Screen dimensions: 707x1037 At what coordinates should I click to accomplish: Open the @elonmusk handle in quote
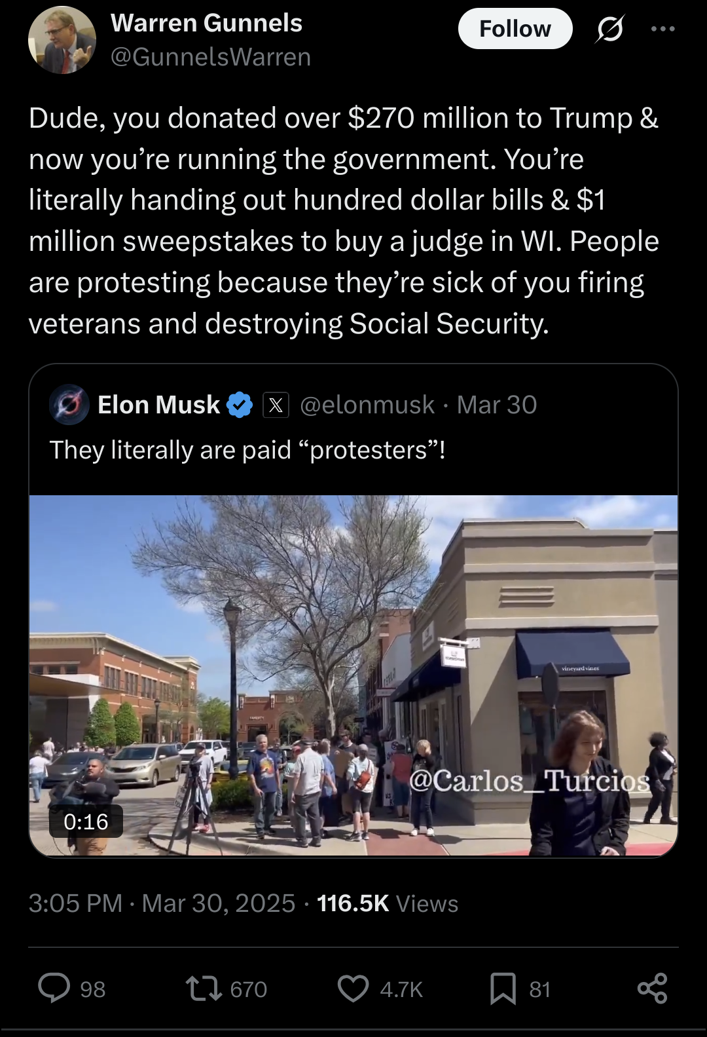[x=367, y=405]
